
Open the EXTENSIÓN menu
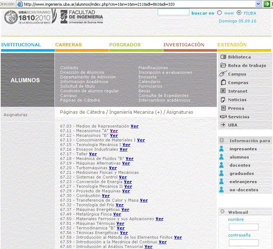[x=232, y=45]
